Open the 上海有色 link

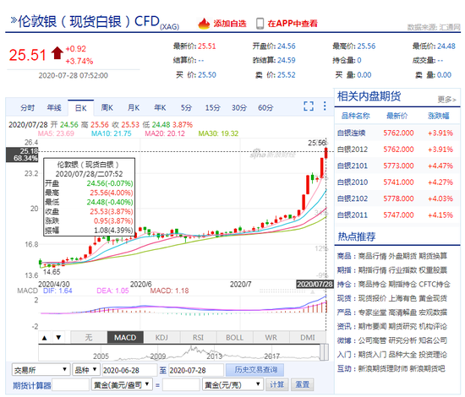(x=402, y=298)
